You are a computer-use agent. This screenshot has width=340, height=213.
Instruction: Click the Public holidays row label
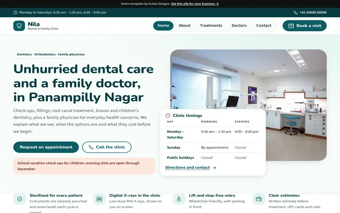[180, 158]
